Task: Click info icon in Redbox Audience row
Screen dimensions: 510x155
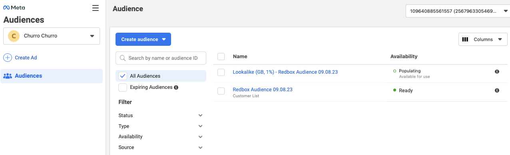Action: point(497,90)
